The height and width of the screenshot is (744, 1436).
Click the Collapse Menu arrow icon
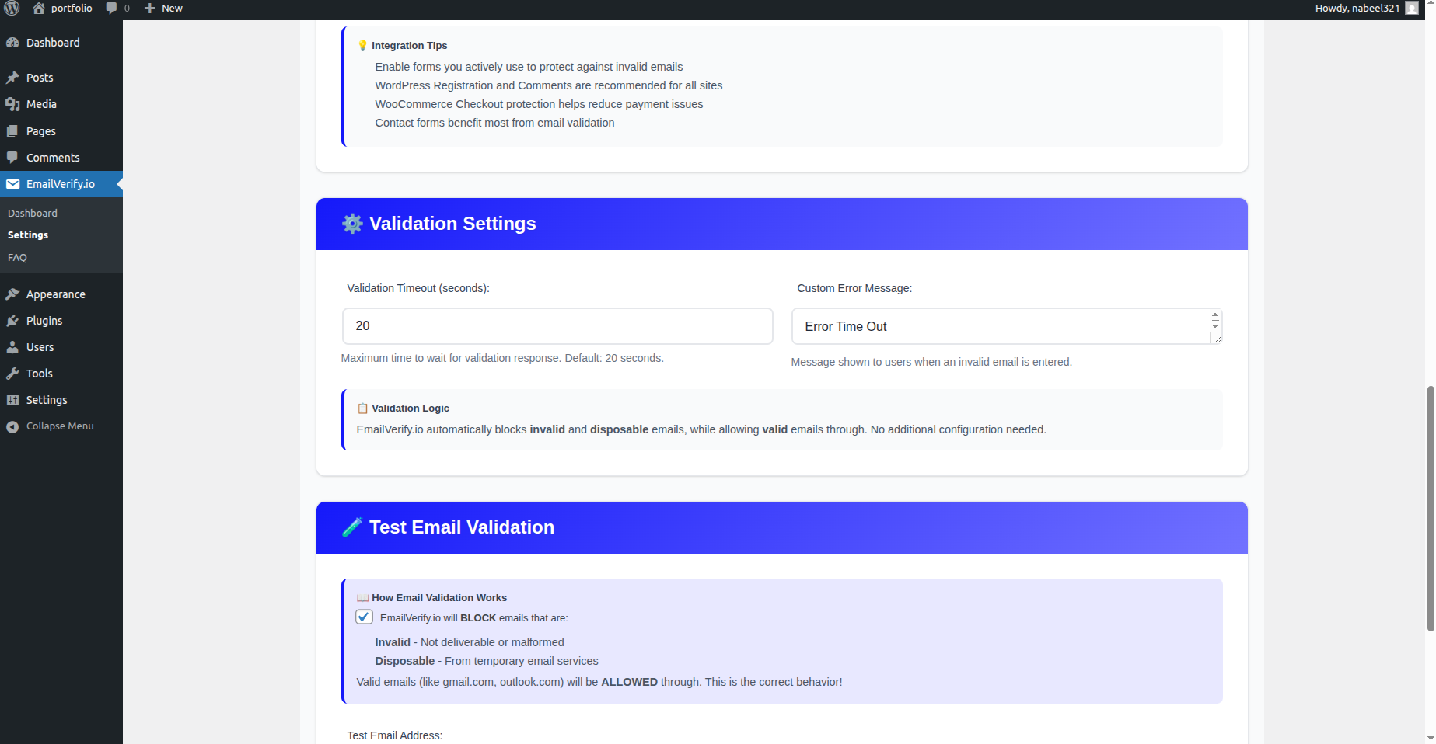pyautogui.click(x=12, y=426)
